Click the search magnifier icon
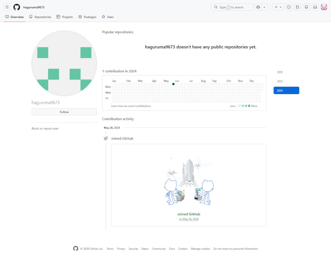 point(216,7)
